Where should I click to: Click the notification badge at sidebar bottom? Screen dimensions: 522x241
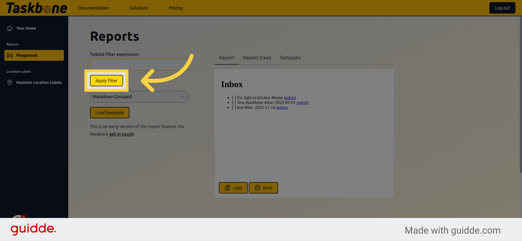coord(24,217)
